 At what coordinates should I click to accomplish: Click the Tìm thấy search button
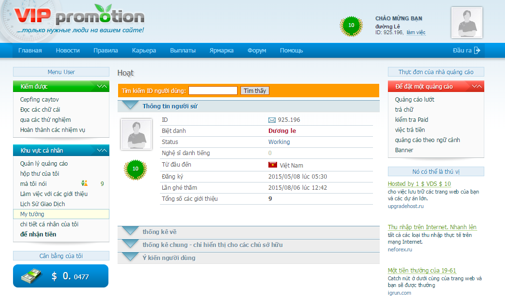(x=255, y=91)
